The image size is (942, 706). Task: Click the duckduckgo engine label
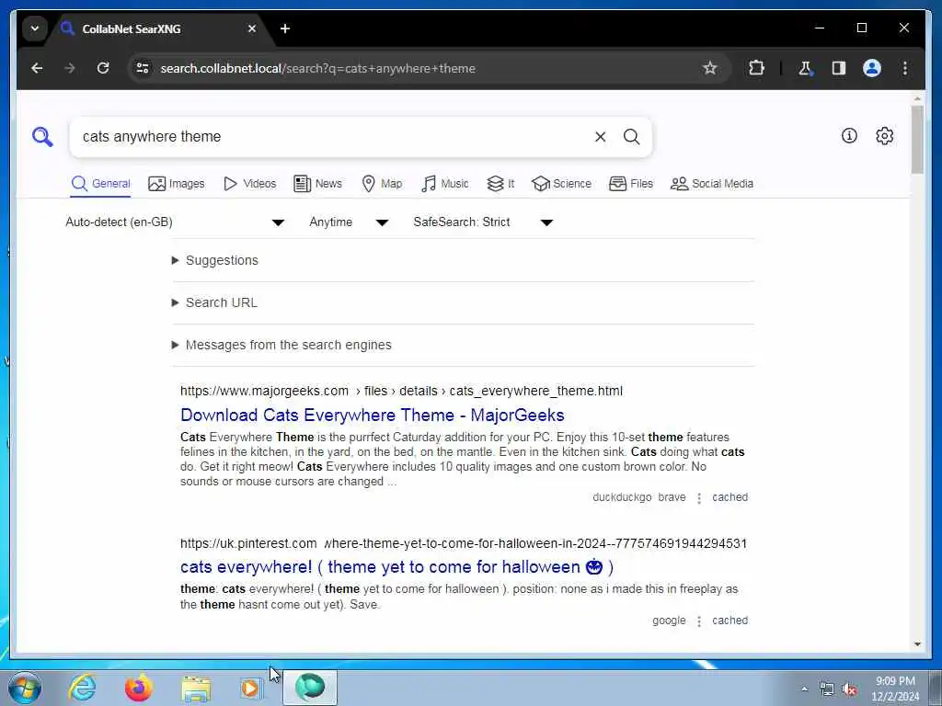click(x=622, y=497)
